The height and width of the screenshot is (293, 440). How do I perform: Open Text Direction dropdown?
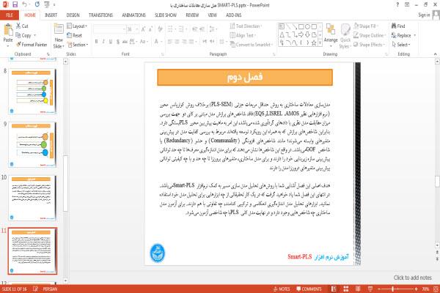tap(246, 26)
